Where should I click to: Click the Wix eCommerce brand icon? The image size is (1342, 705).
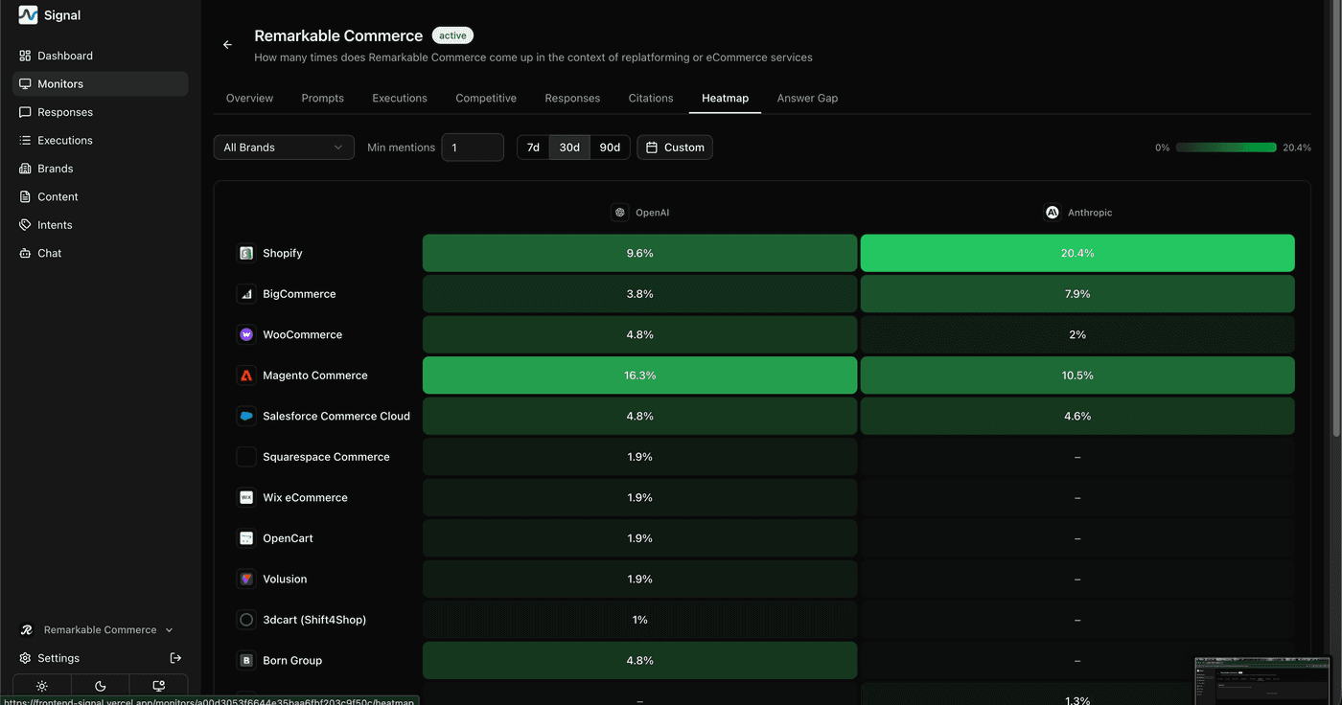(246, 497)
